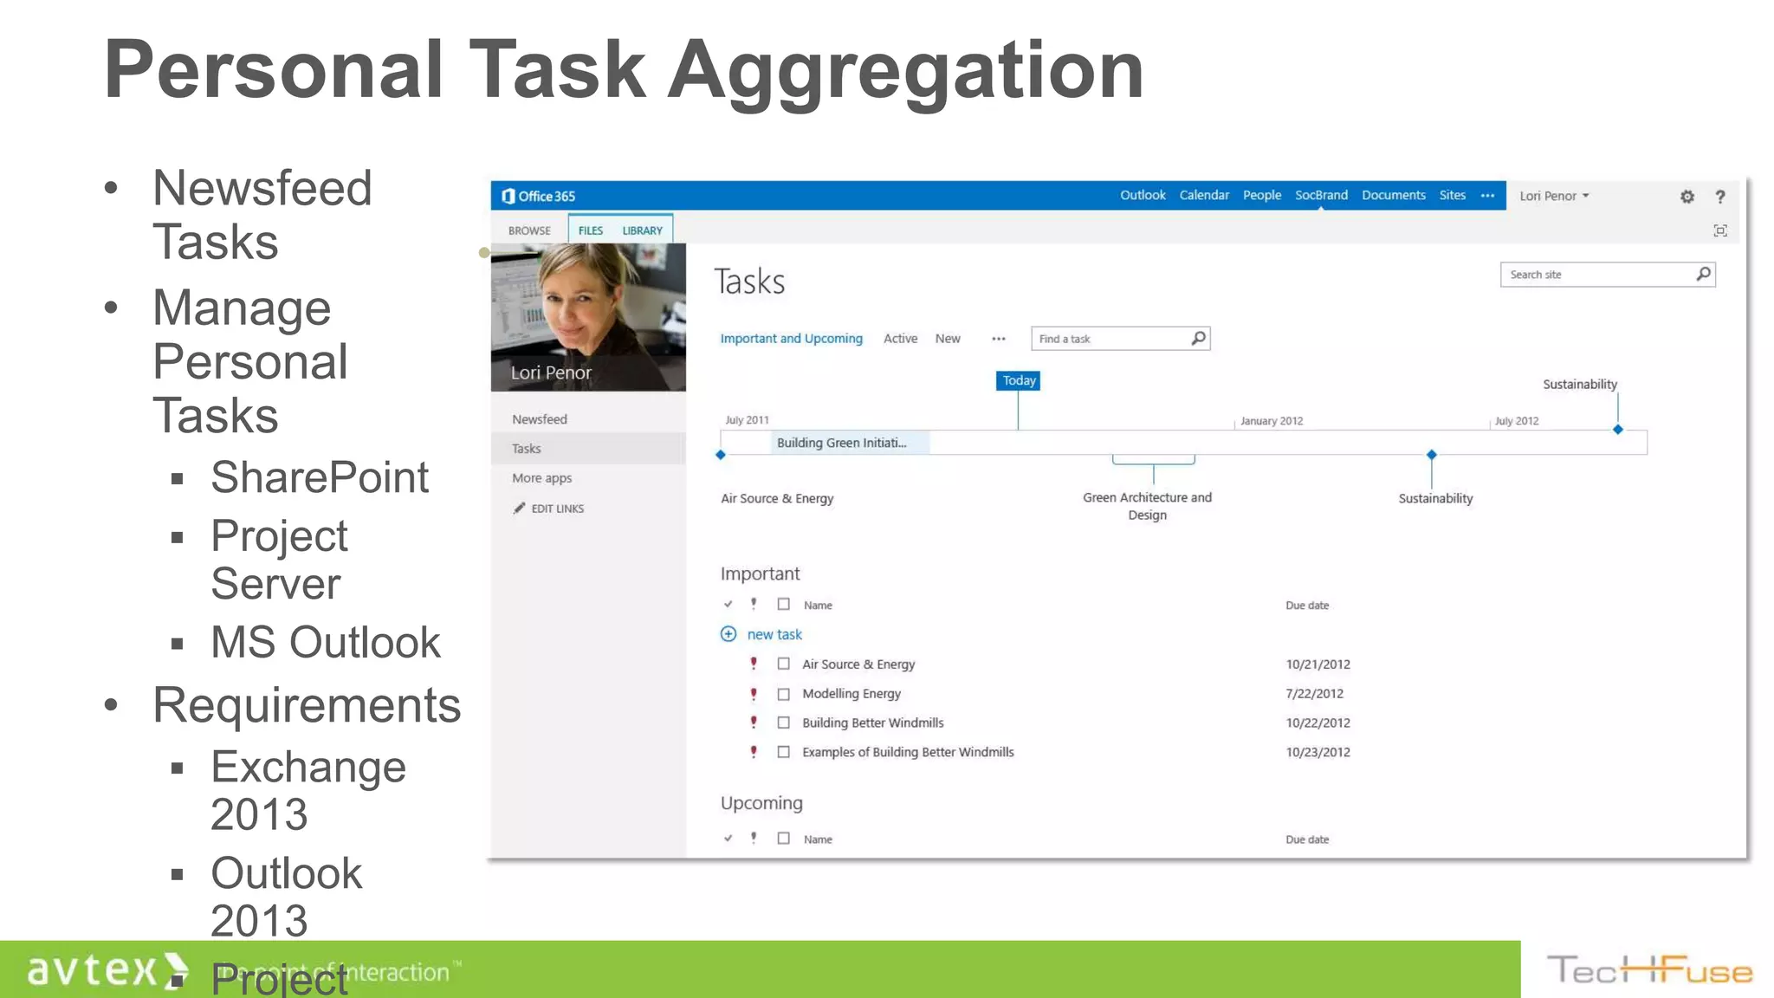Click priority flag for Examples of Building Better Windmills
This screenshot has height=998, width=1774.
click(754, 752)
